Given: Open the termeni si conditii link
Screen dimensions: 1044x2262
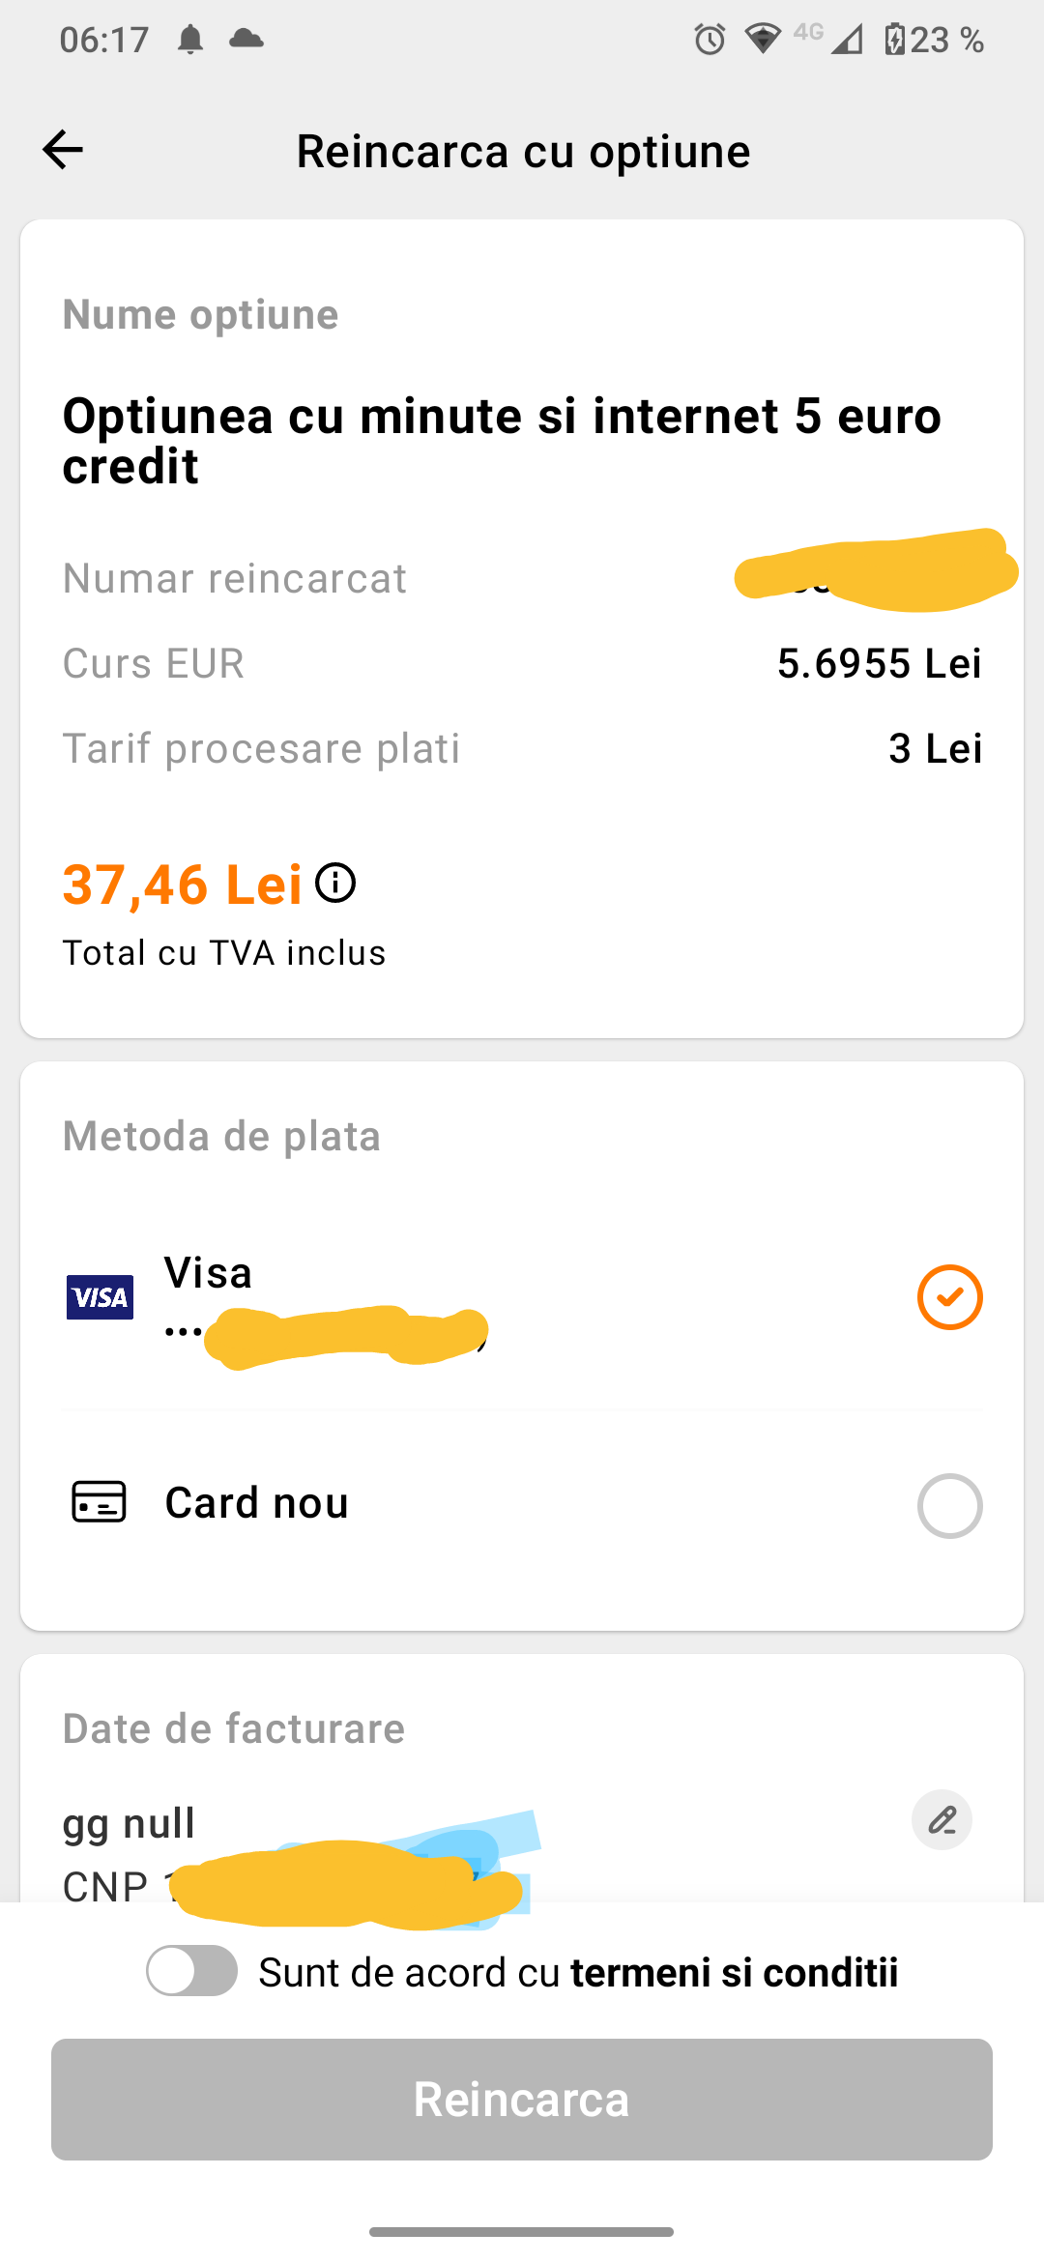Looking at the screenshot, I should (735, 1973).
